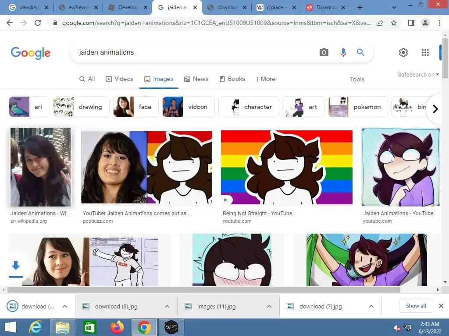Filter images by the ari chip
The image size is (449, 336).
tap(29, 107)
